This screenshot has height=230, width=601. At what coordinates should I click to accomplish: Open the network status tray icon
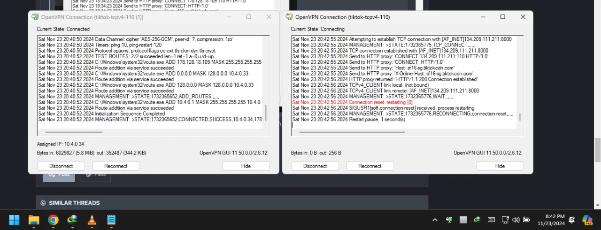[505, 220]
